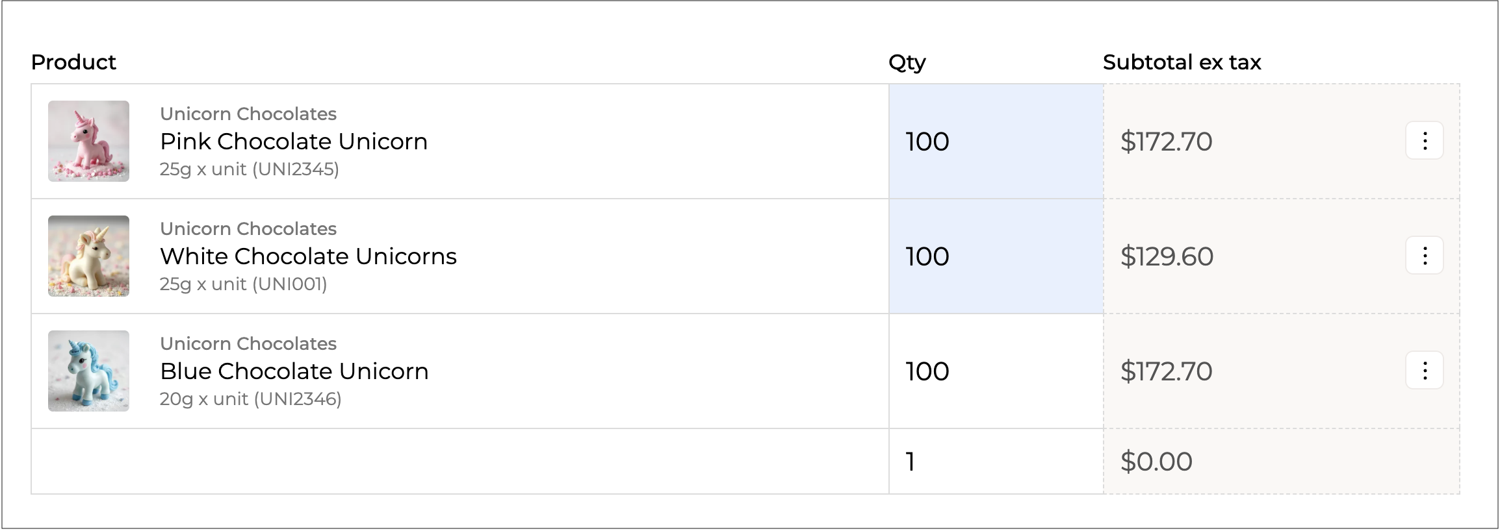Select the White Chocolate Unicorns product name
The height and width of the screenshot is (531, 1500).
click(308, 256)
